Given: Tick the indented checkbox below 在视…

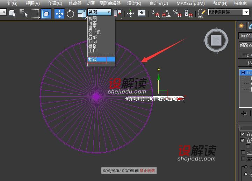Looking at the screenshot, I should [x=248, y=146].
